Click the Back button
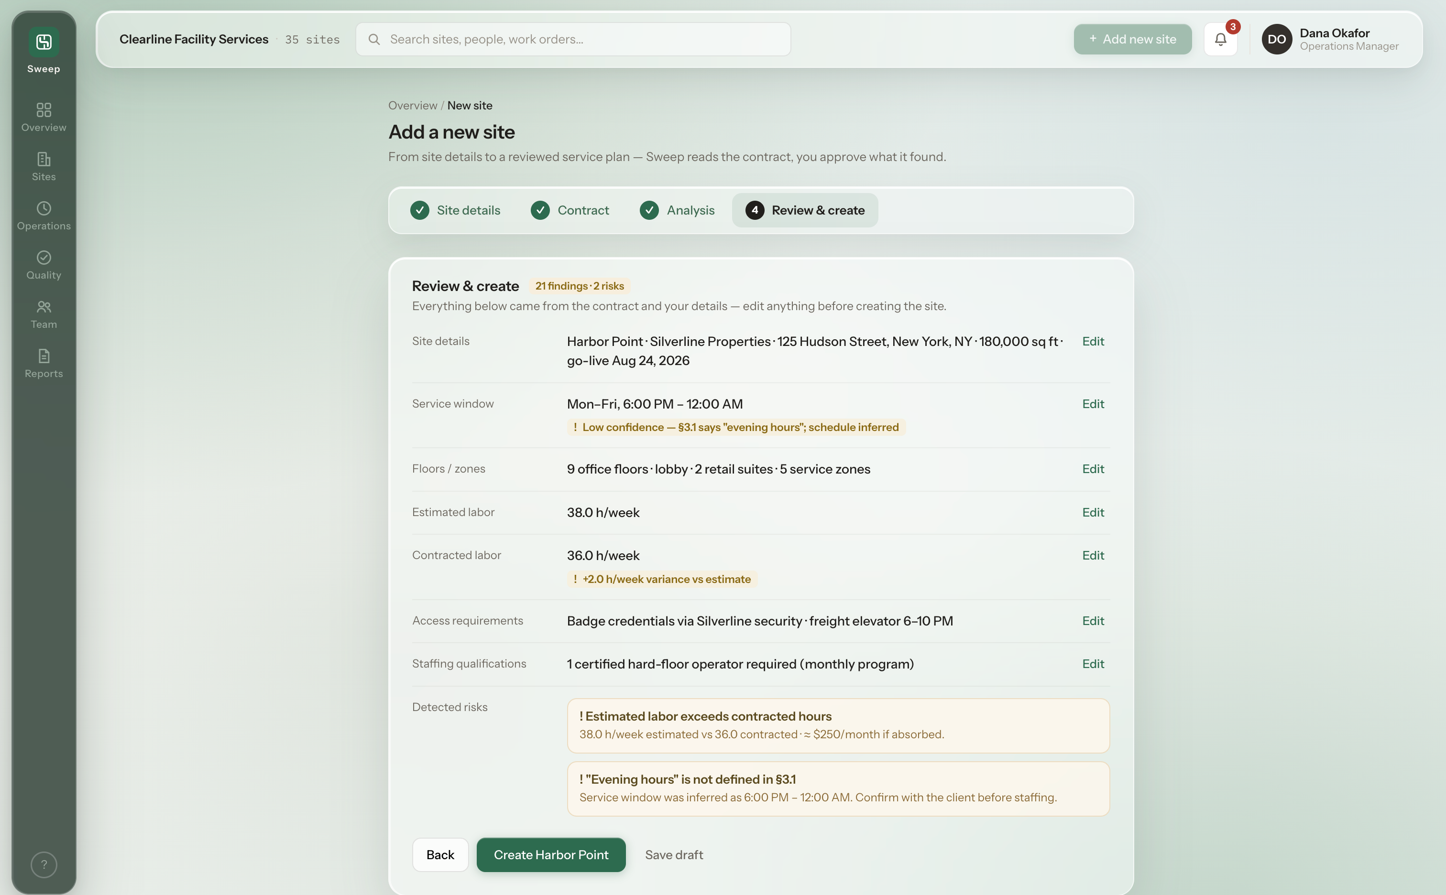1446x895 pixels. [x=440, y=854]
